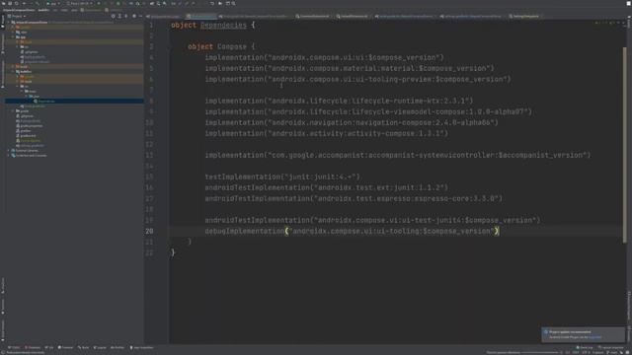
Task: Open the Problems tool window
Action: coord(33,347)
